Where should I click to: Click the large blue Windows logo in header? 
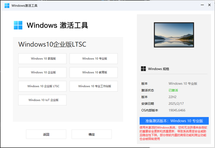(x=18, y=25)
